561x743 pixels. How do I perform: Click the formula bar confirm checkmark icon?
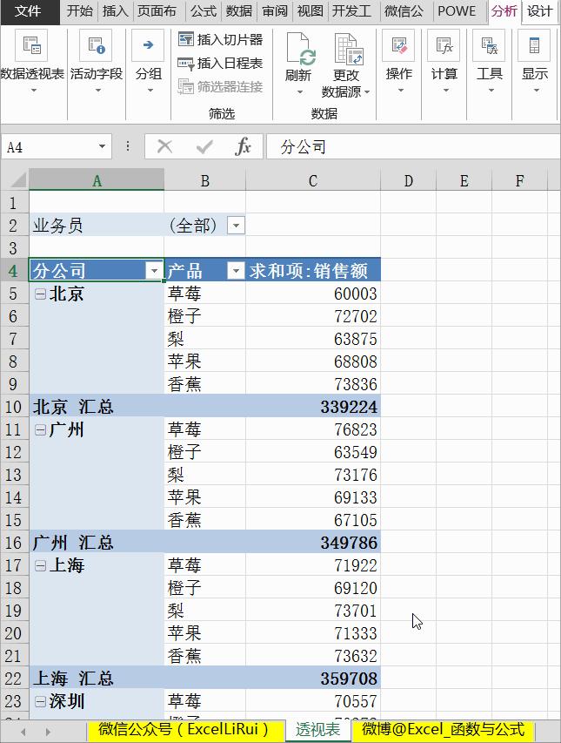(204, 147)
